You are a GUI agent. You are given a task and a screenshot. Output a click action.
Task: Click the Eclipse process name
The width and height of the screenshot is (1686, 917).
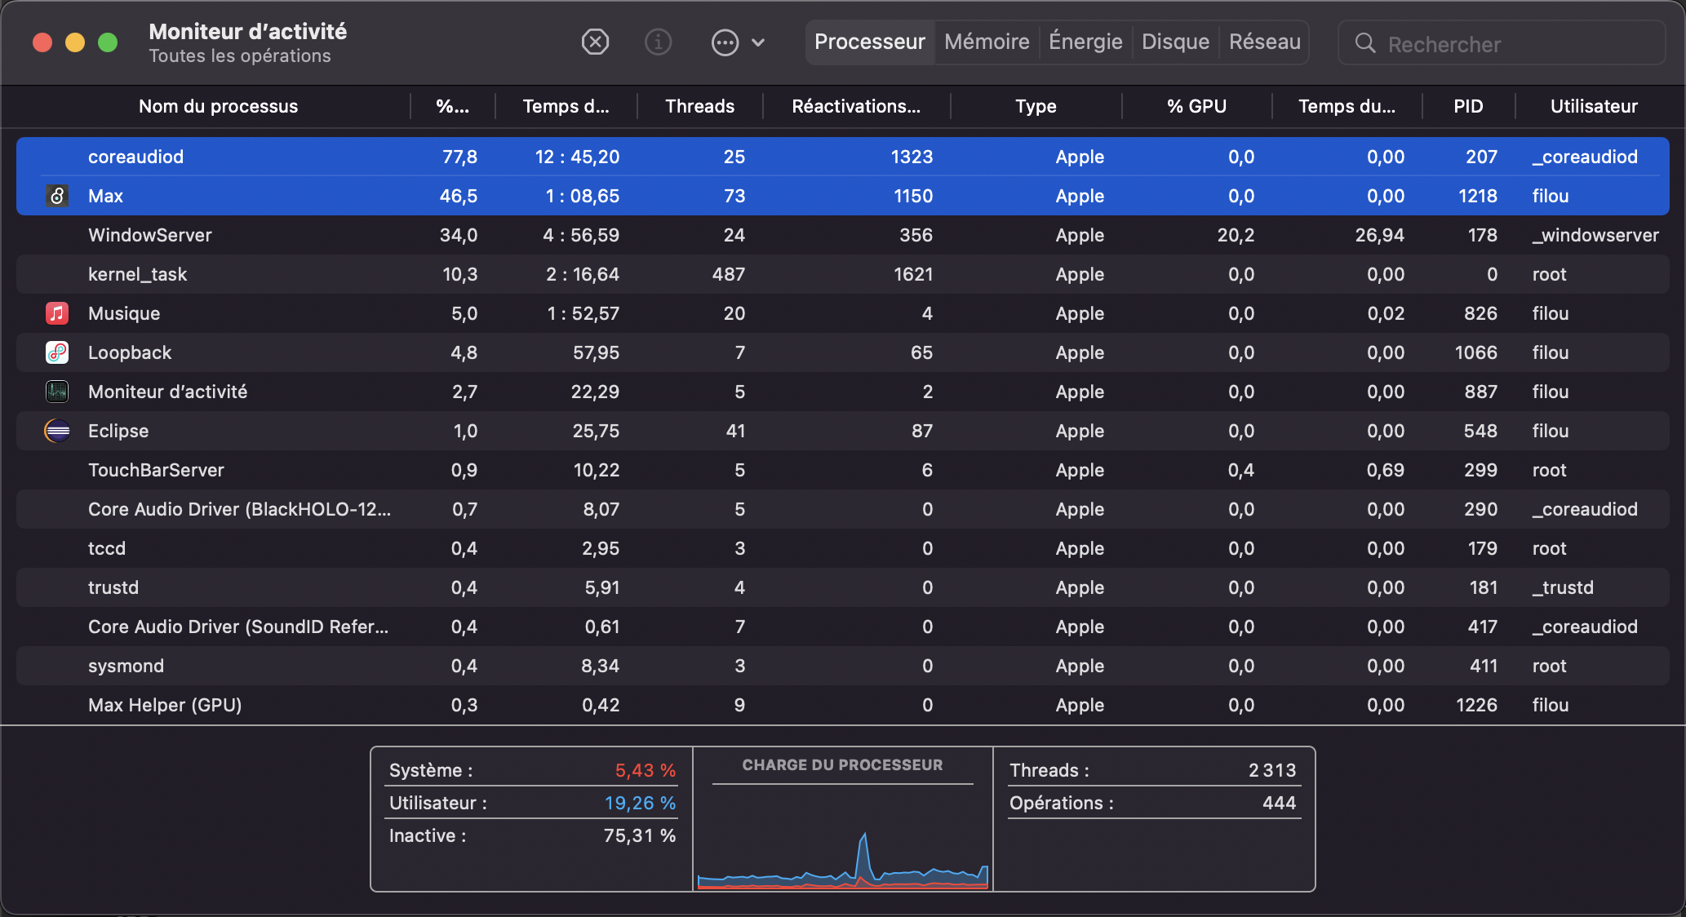(118, 431)
